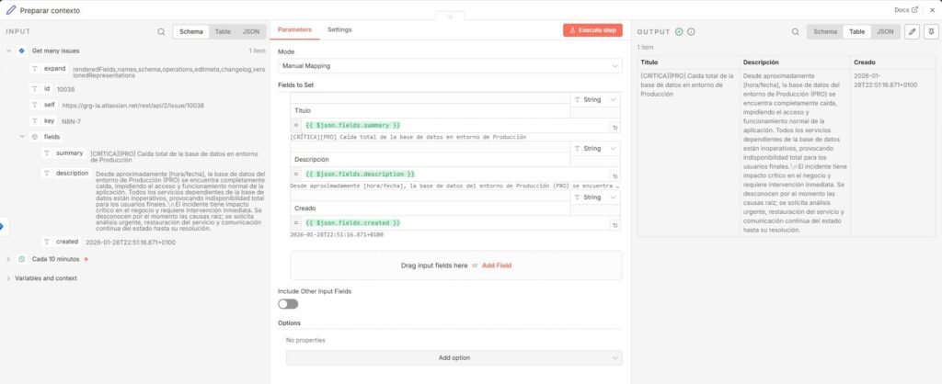Select the expand field in input schema
942x384 pixels.
[x=49, y=69]
